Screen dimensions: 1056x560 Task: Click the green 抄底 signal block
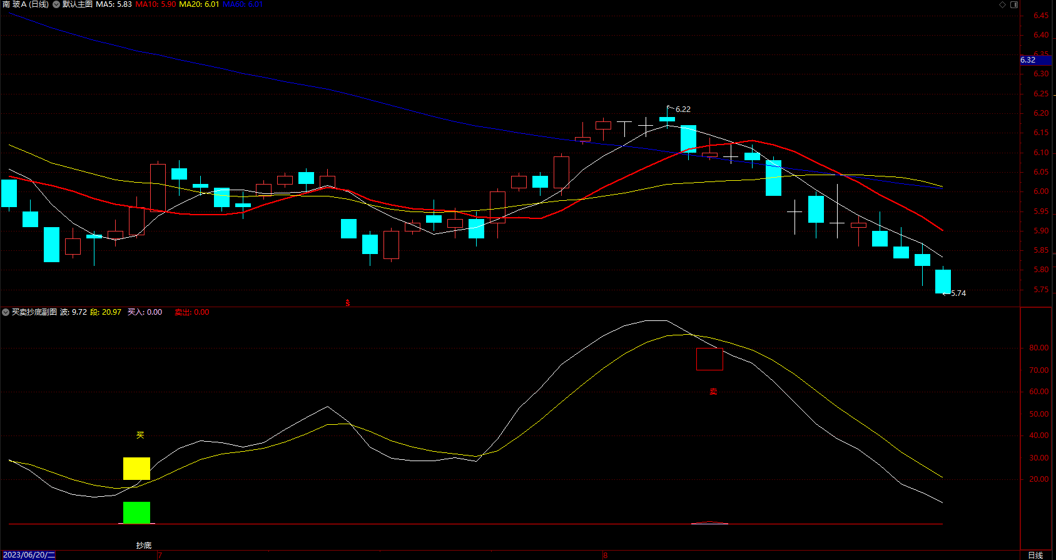(x=136, y=512)
